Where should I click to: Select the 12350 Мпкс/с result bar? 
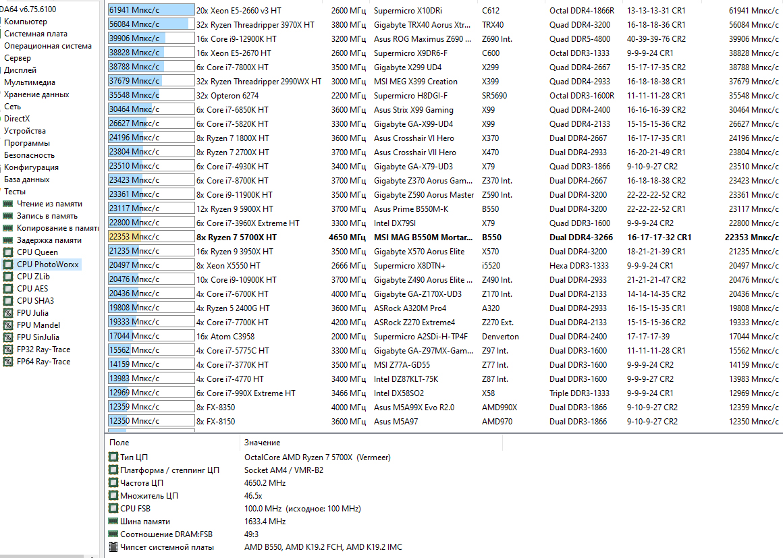pos(151,421)
